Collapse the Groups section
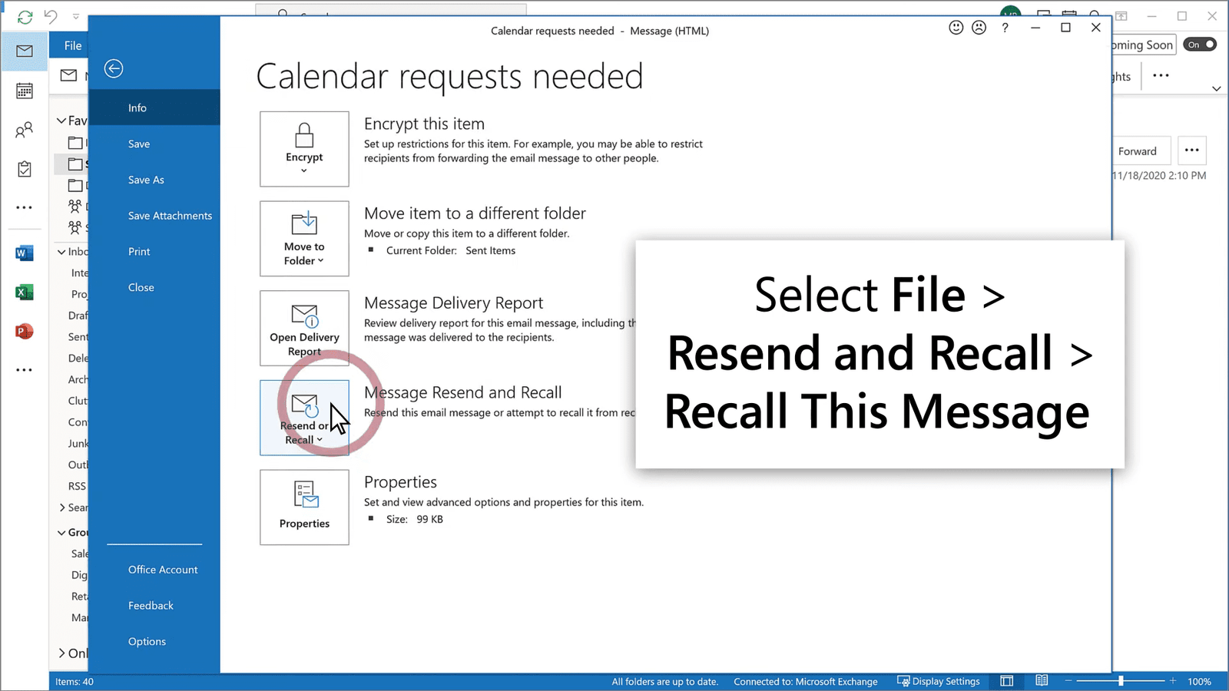The width and height of the screenshot is (1229, 691). pos(61,532)
